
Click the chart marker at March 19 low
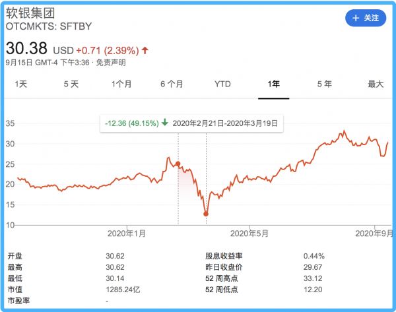click(207, 214)
